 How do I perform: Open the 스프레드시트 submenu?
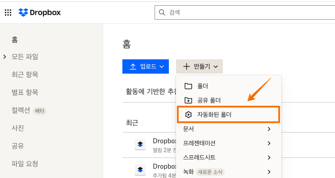228,157
